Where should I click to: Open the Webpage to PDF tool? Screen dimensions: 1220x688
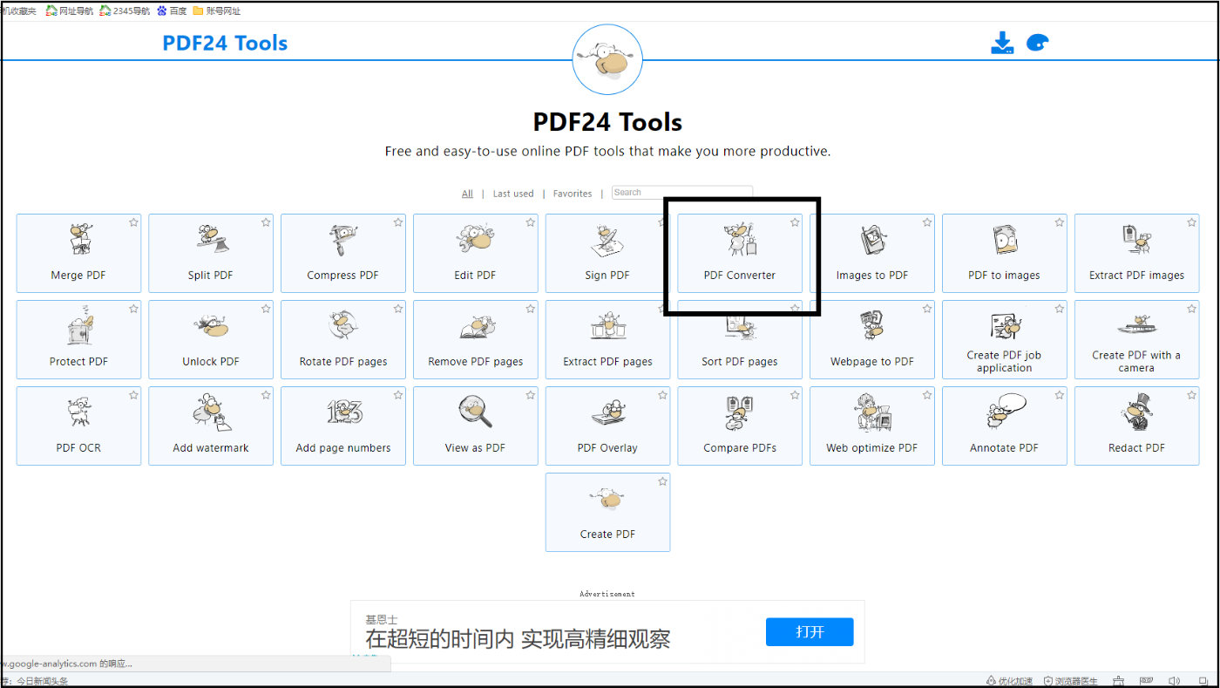(872, 339)
